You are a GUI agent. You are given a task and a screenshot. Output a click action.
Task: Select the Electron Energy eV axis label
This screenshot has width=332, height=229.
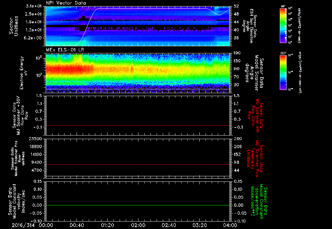[24, 73]
